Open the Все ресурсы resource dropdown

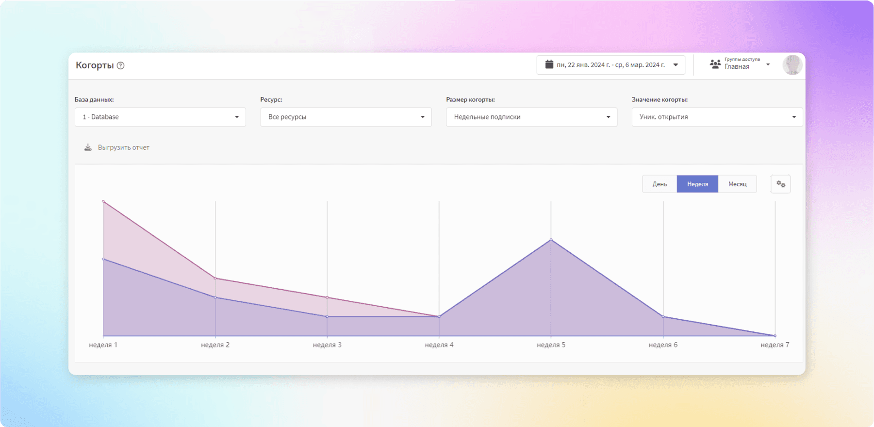[x=346, y=117]
